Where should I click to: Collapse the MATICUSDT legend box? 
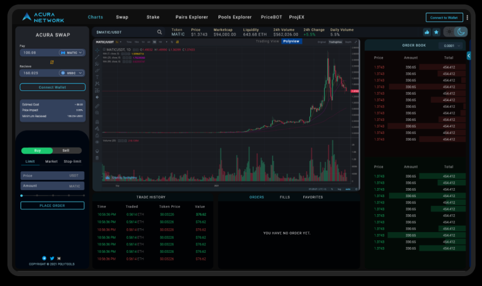[104, 49]
